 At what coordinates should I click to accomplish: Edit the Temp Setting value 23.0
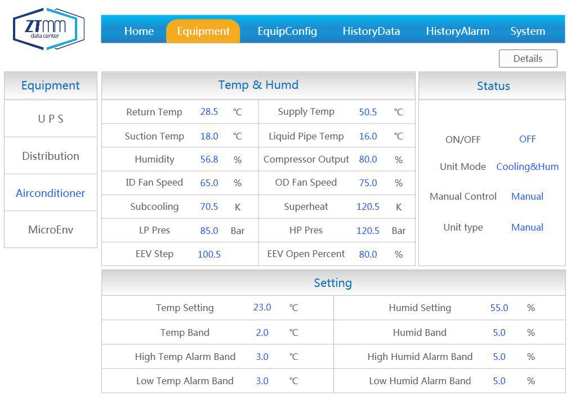(x=262, y=308)
